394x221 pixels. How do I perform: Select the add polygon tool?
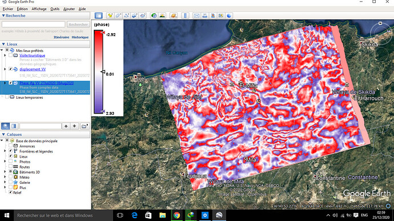[118, 15]
